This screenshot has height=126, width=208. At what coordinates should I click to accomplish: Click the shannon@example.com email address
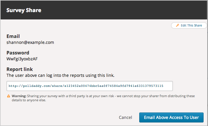tap(30, 42)
